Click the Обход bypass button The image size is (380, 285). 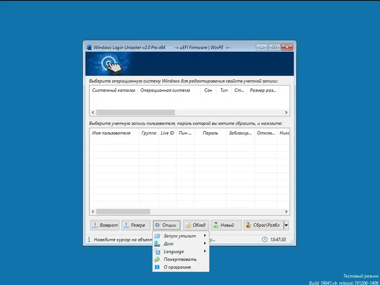pos(196,225)
